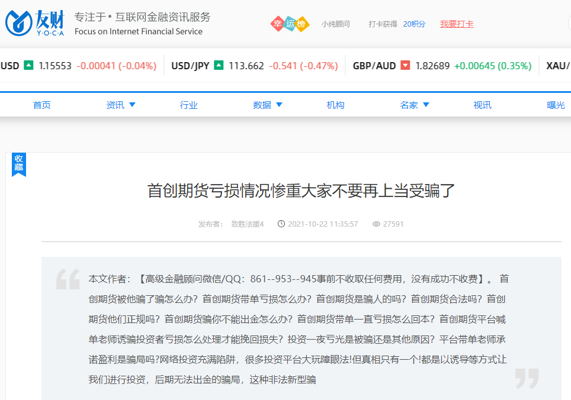
Task: Click the author name 致胜法援4
Action: 248,224
